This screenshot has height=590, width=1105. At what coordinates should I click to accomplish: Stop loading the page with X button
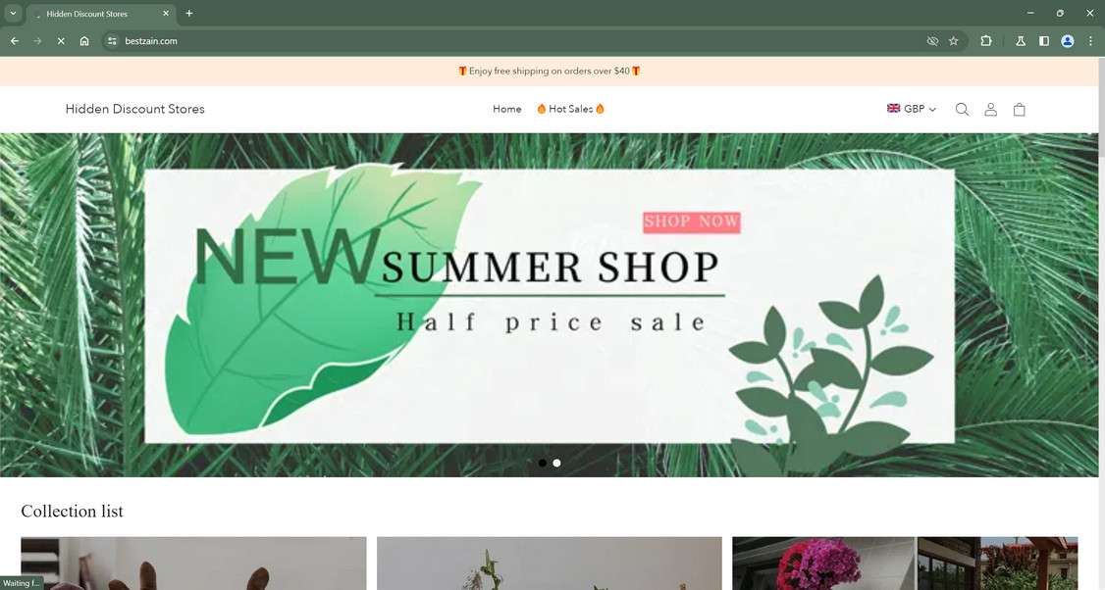click(61, 41)
